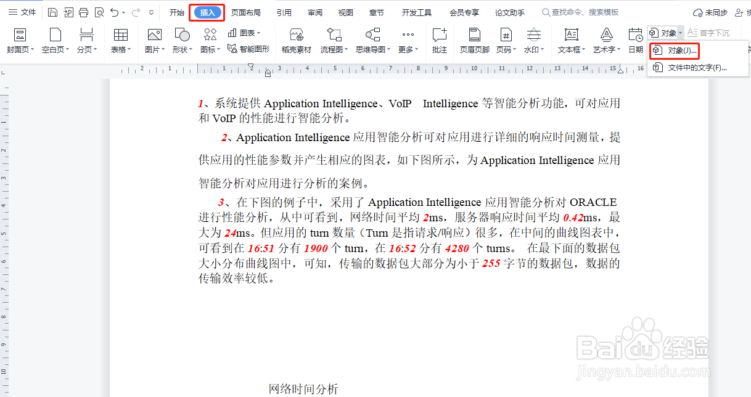Image resolution: width=751 pixels, height=397 pixels.
Task: Click the 表格 table icon
Action: 121,35
